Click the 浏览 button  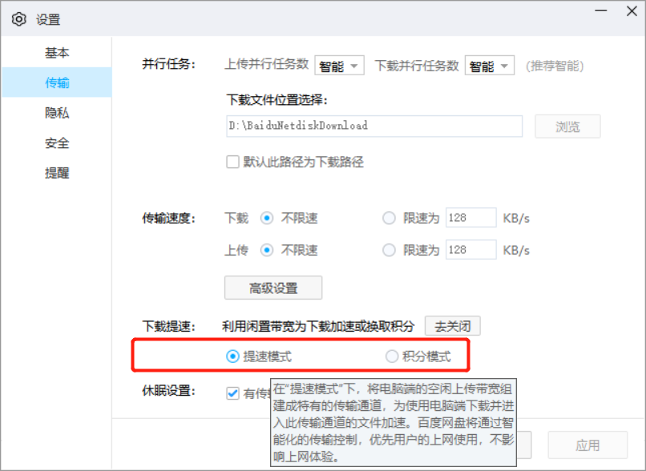[567, 127]
